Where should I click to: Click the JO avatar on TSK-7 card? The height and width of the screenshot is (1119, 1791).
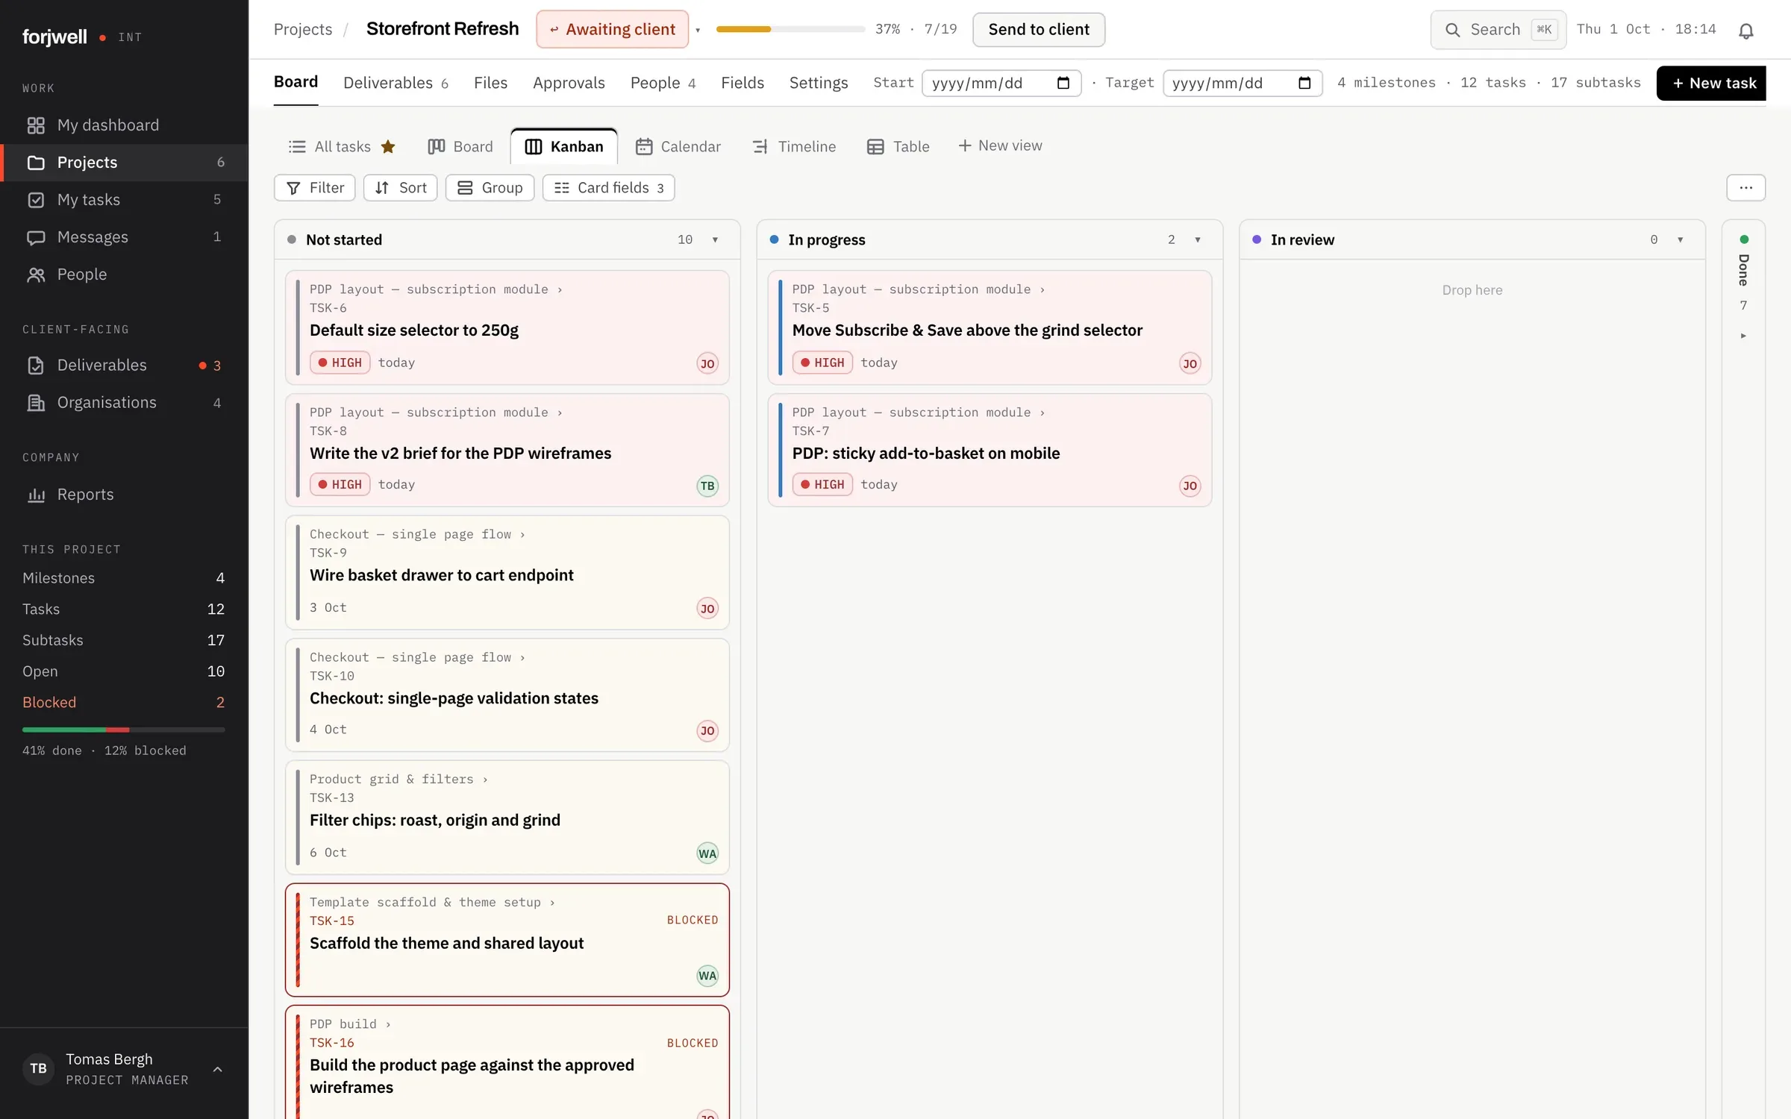1190,486
